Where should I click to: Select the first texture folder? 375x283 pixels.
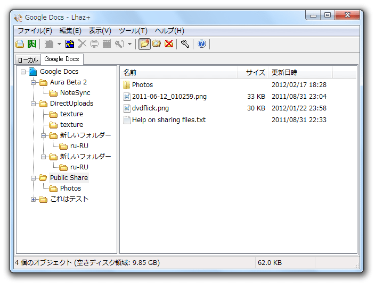click(71, 114)
